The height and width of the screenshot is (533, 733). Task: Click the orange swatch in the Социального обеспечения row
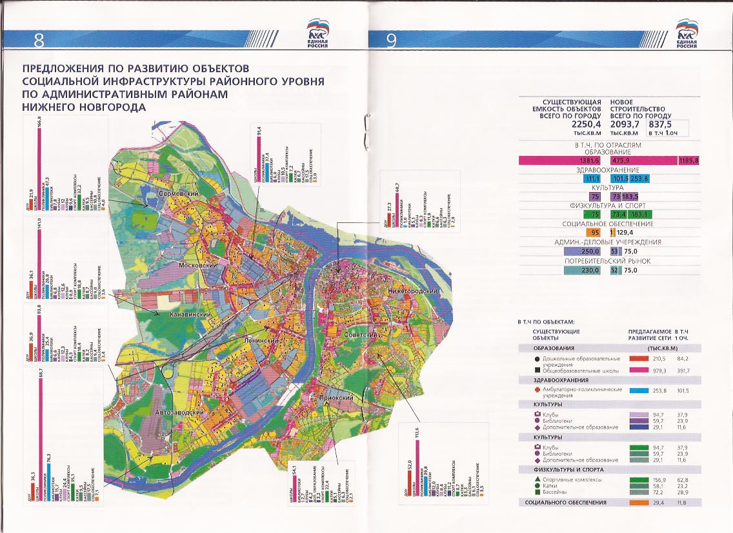pyautogui.click(x=639, y=503)
